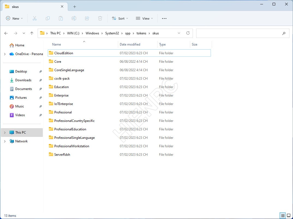Click the Copy icon in toolbar
The height and width of the screenshot is (219, 293).
48,18
